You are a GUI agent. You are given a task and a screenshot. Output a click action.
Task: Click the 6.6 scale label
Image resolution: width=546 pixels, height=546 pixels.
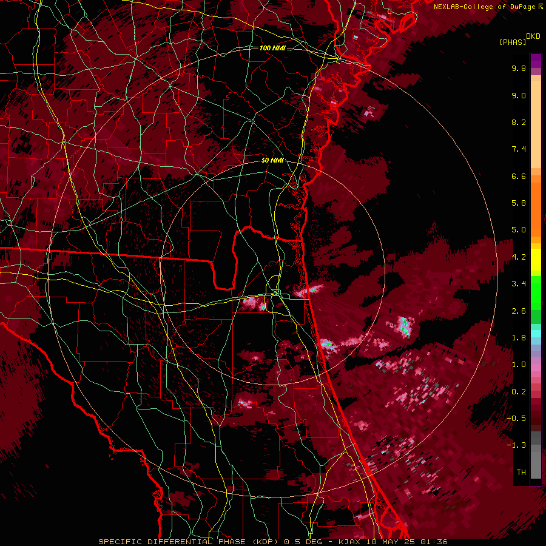[519, 176]
